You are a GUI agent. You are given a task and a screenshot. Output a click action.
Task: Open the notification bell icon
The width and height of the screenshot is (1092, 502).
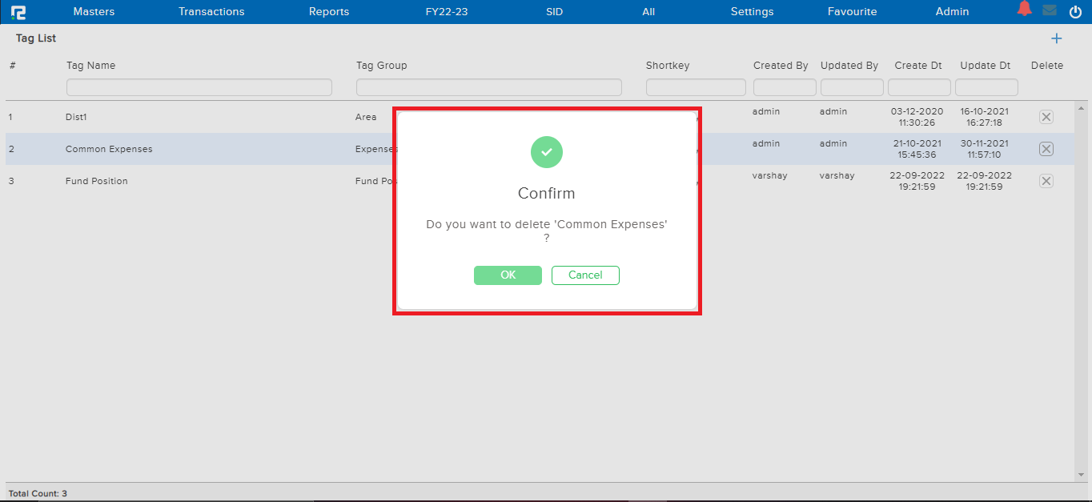pyautogui.click(x=1024, y=10)
